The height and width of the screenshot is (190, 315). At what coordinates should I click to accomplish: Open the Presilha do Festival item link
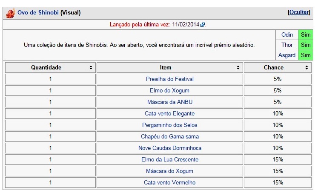click(170, 79)
